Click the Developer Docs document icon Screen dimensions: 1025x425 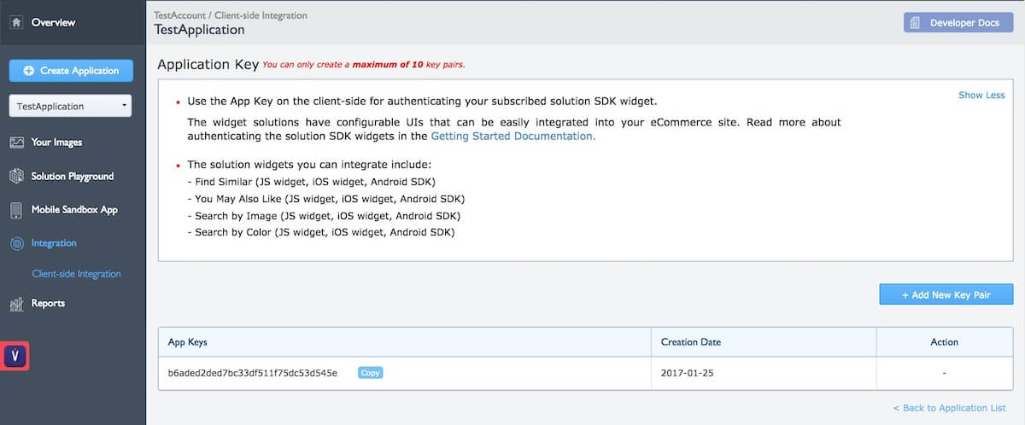[x=918, y=23]
